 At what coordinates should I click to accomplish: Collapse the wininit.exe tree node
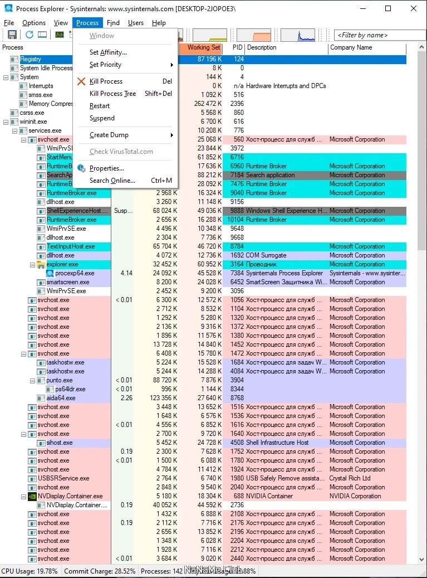click(6, 122)
